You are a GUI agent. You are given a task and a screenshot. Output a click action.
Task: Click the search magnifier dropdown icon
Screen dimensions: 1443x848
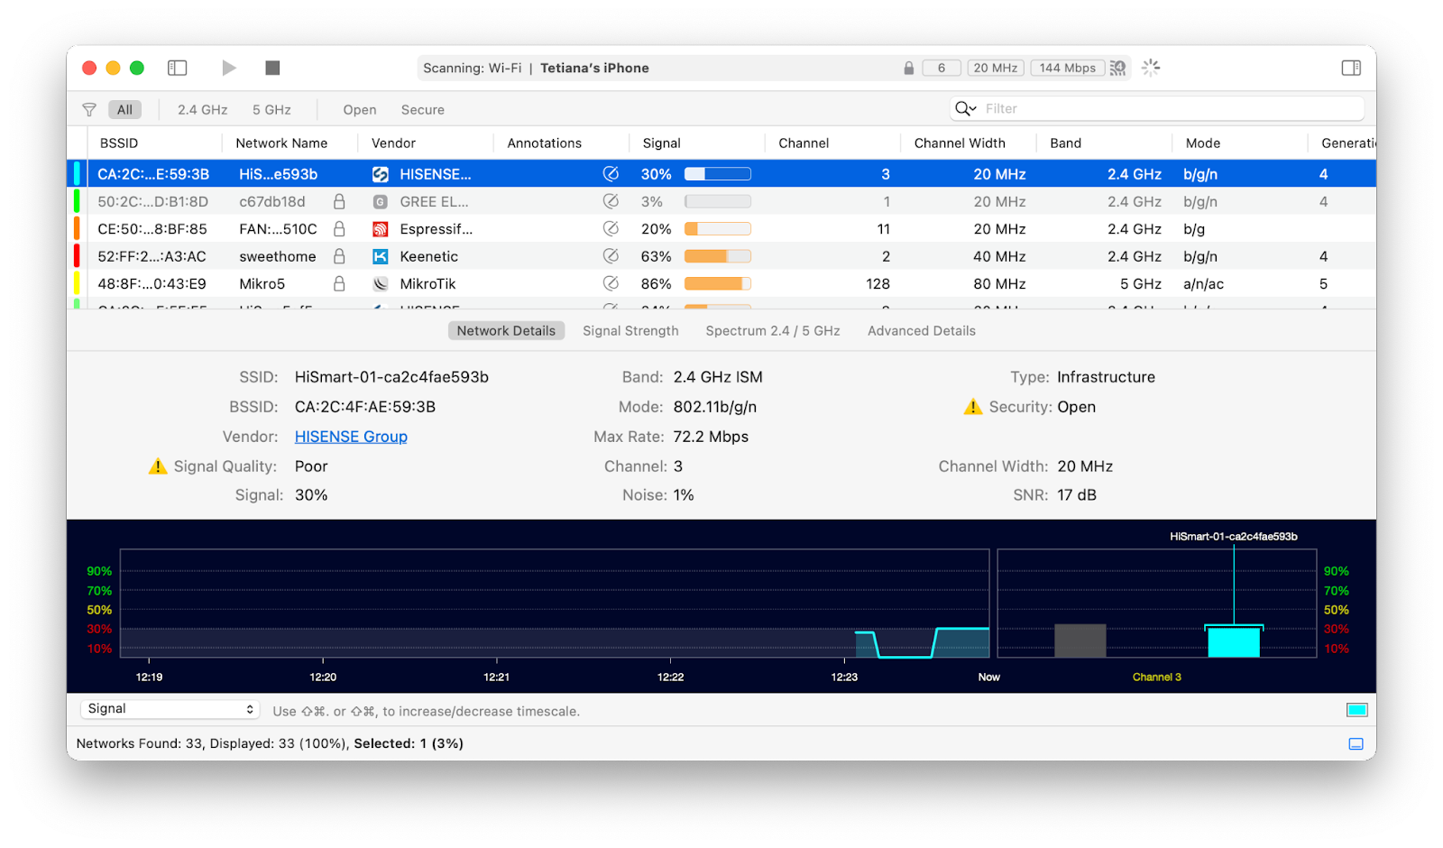[x=966, y=109]
